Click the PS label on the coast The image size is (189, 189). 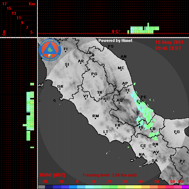coord(111,46)
